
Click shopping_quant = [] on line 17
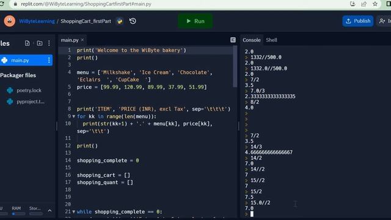click(104, 183)
